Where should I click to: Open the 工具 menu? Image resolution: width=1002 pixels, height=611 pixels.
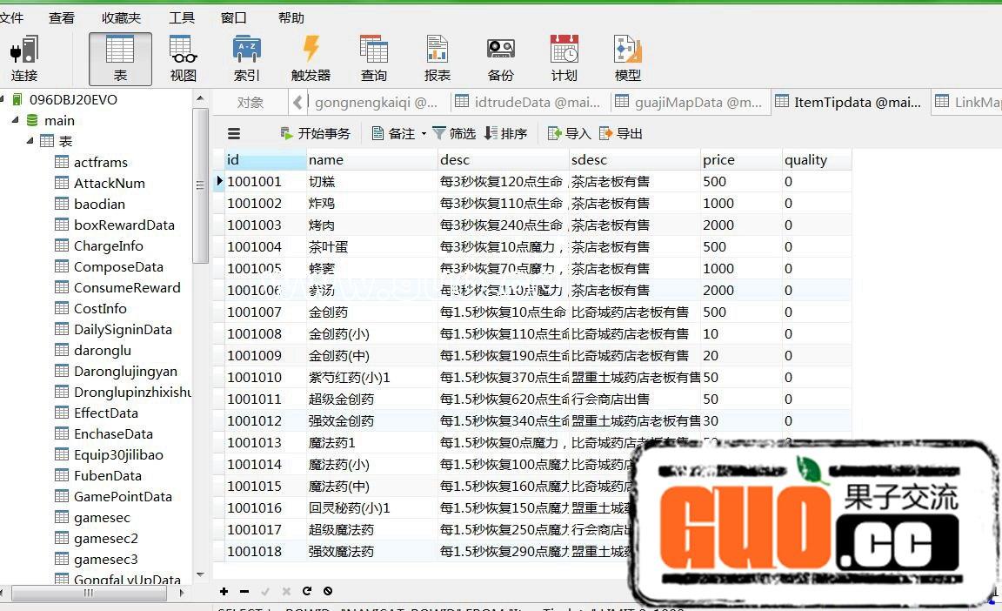tap(181, 17)
